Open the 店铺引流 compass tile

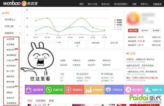[x=54, y=90]
